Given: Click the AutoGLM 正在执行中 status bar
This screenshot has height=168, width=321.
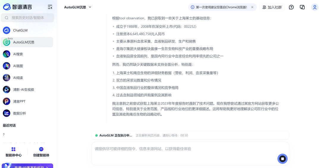Looking at the screenshot, I should [x=190, y=135].
